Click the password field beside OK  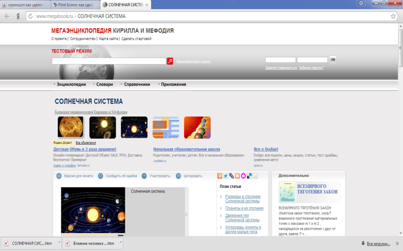[x=312, y=60]
